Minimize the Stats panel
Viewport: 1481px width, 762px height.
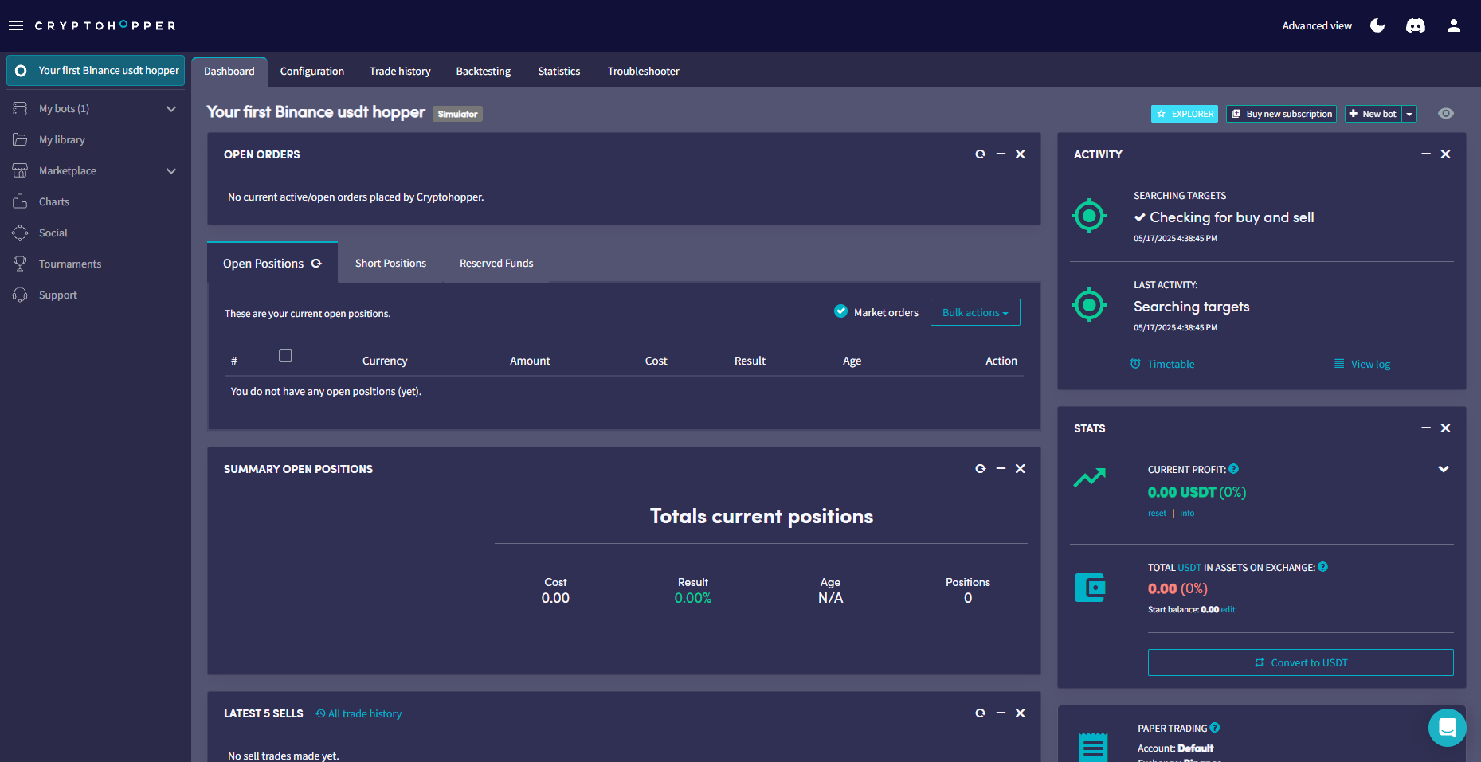(x=1426, y=428)
